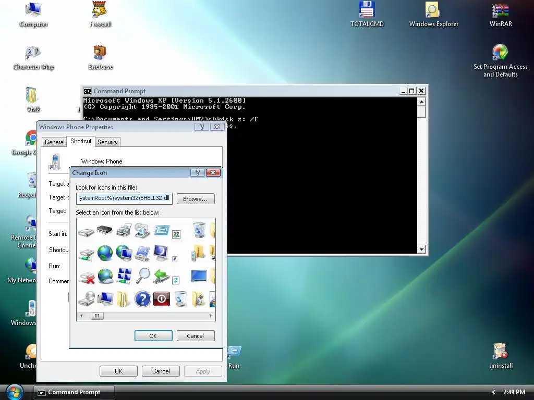Viewport: 534px width, 400px height.
Task: Select the network drive with red X icon
Action: click(87, 277)
